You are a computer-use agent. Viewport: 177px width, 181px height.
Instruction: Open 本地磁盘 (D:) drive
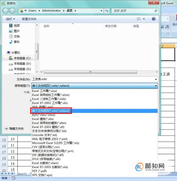pos(20,63)
